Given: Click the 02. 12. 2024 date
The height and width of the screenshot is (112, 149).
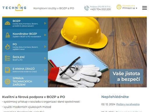Looking at the screenshot, I should [108, 104].
